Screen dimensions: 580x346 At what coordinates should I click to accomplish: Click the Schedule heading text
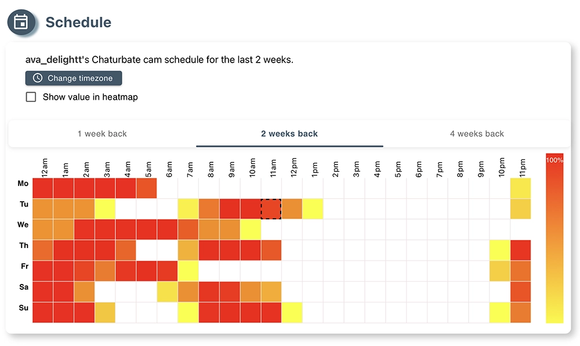pyautogui.click(x=78, y=23)
